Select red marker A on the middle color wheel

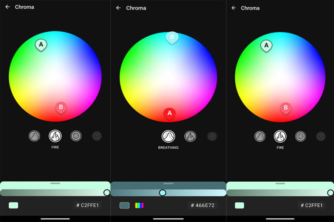(x=170, y=113)
